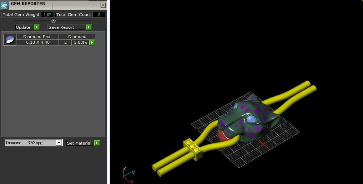The height and width of the screenshot is (184, 363).
Task: Click the 'Diamond' material header cell
Action: (77, 37)
